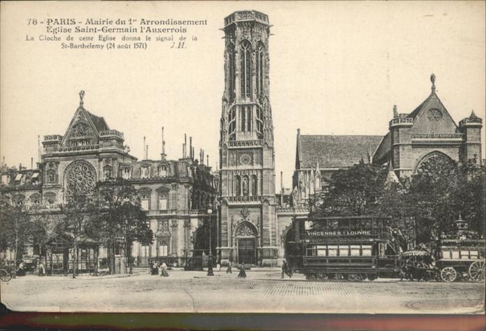Image resolution: width=486 pixels, height=331 pixels.
Task: Click "Eglise Saint-Germain l'Auxerrois" caption line
Action: (116, 30)
